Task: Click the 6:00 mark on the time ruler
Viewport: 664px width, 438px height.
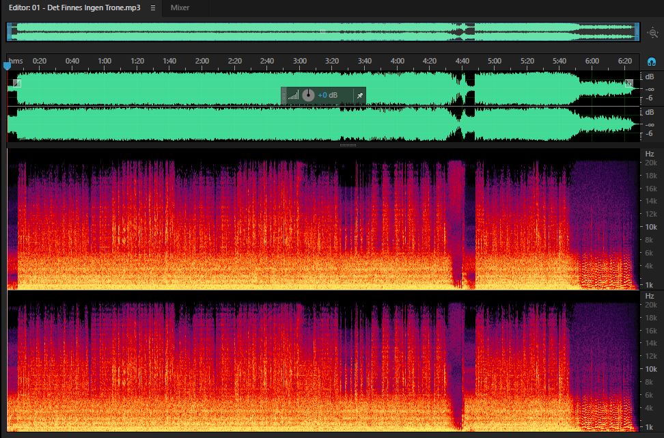Action: (x=592, y=61)
